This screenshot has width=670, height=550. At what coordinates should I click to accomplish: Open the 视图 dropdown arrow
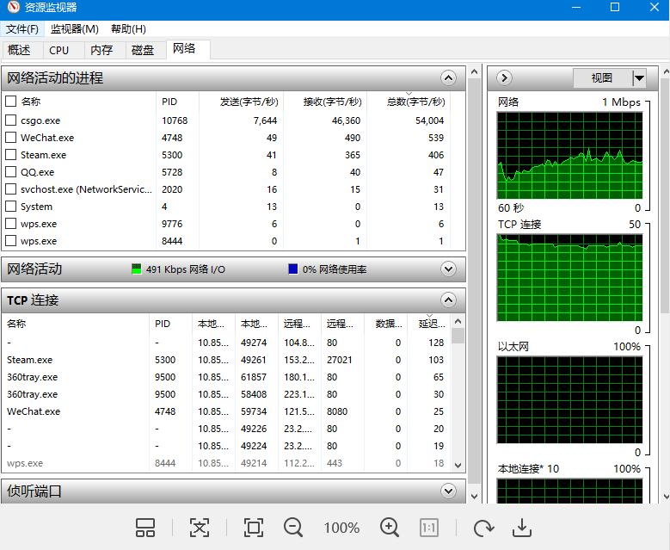click(x=639, y=78)
